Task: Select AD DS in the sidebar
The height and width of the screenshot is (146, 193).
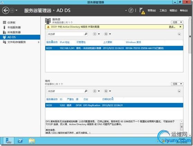Action: (20, 37)
